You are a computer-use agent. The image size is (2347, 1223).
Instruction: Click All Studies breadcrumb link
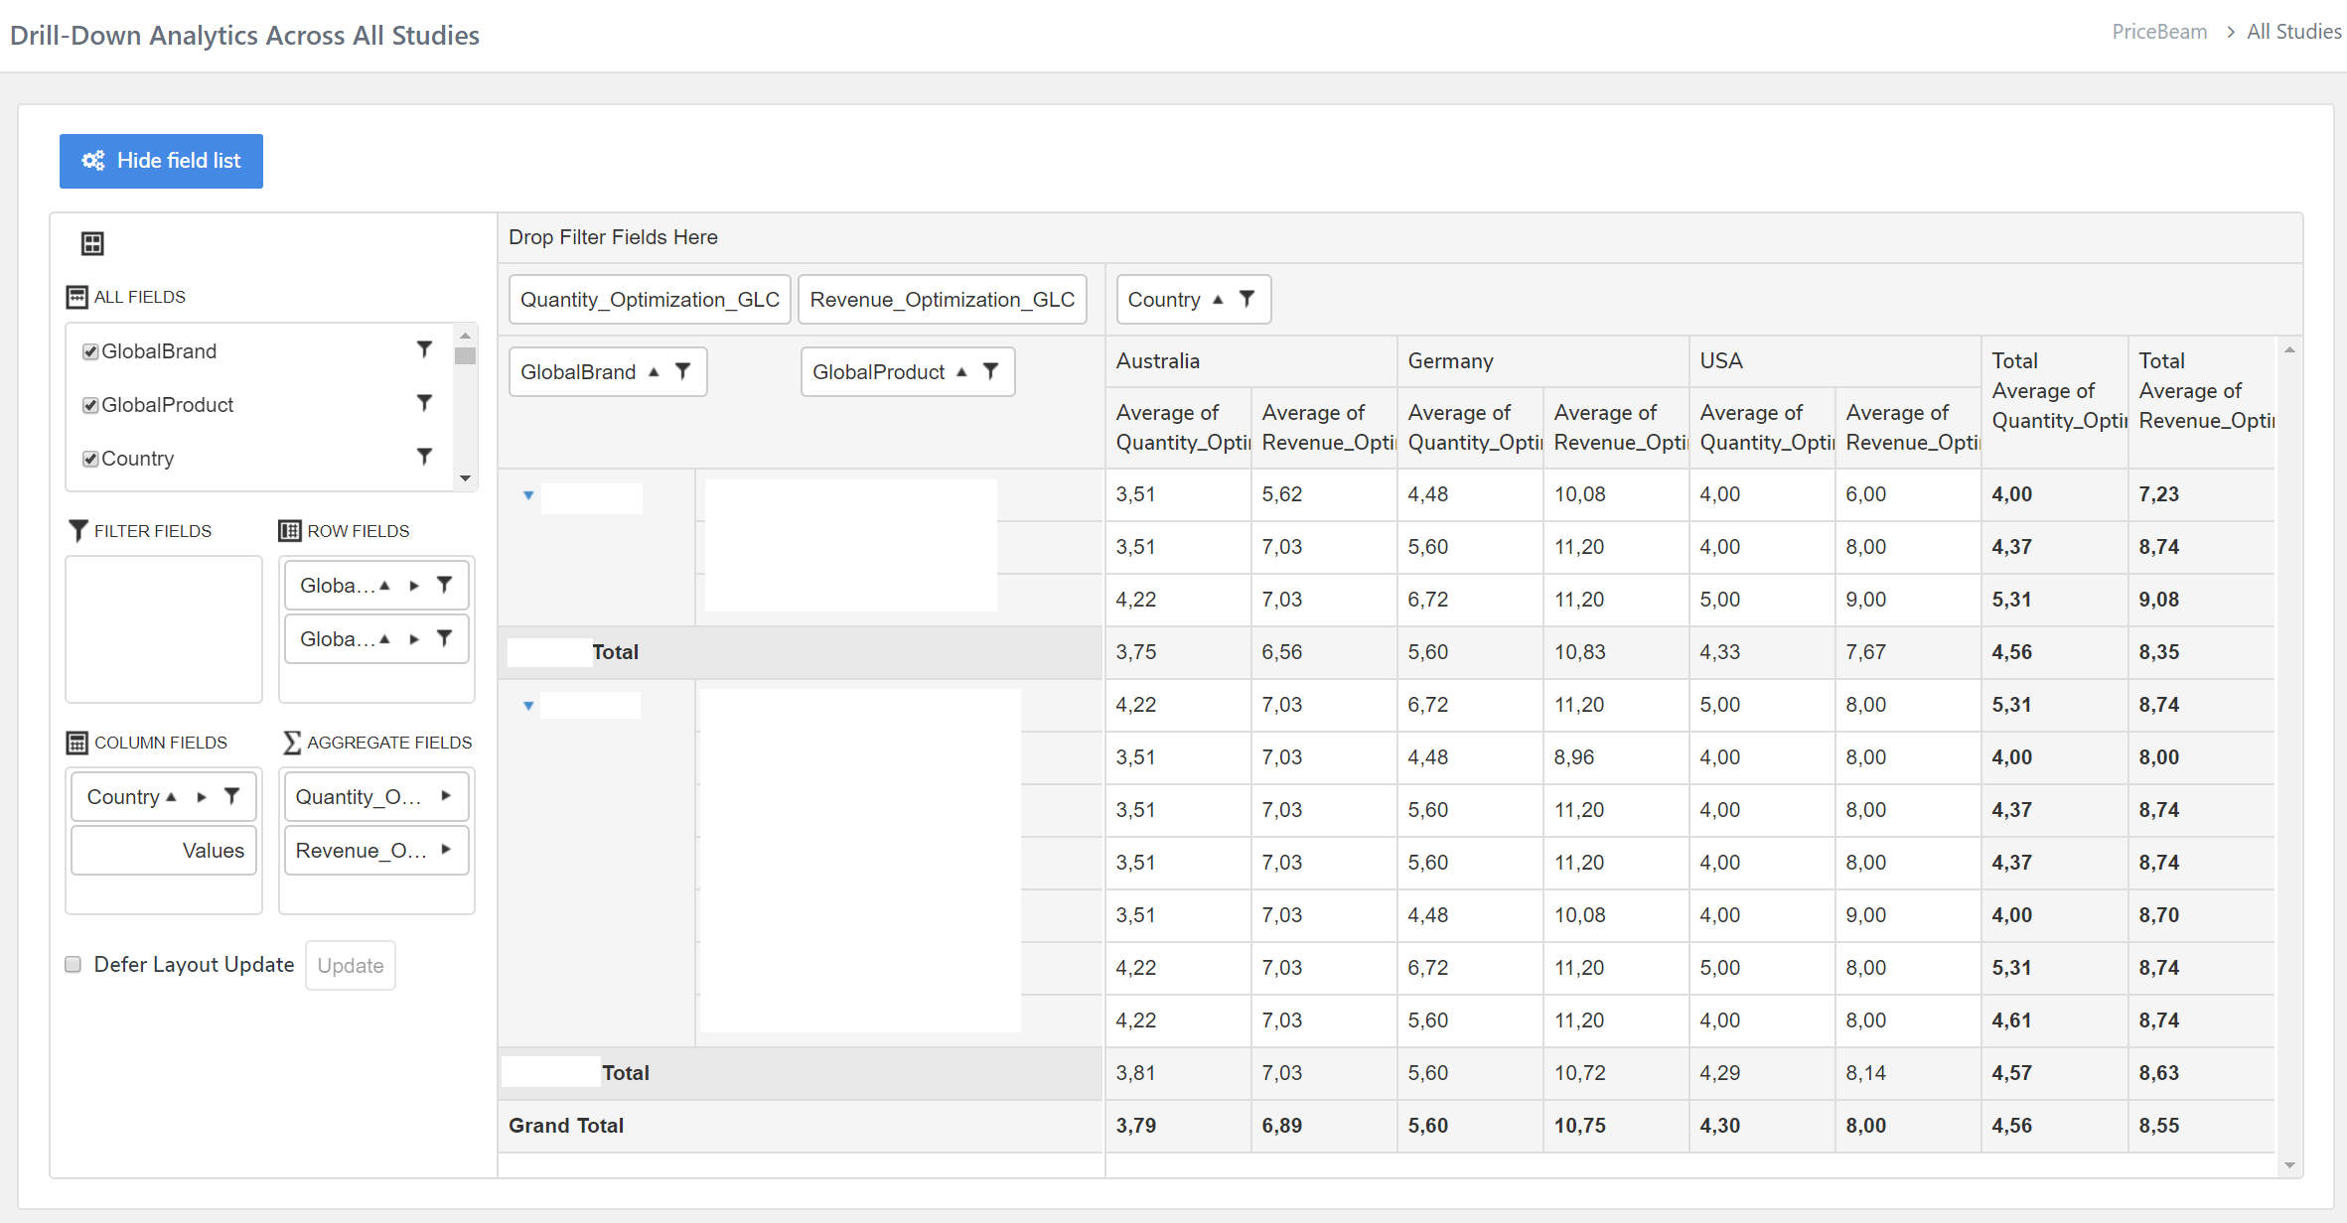(x=2294, y=32)
